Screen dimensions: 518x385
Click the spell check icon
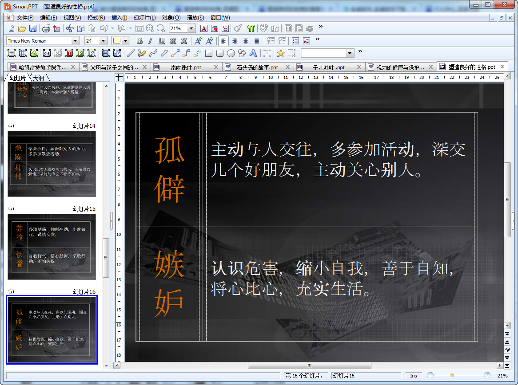click(x=263, y=29)
